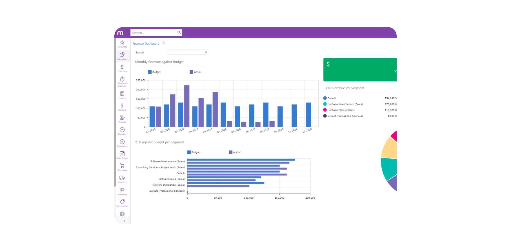Toggle Budget legend in YTD per Segment chart
511x251 pixels.
coord(194,152)
